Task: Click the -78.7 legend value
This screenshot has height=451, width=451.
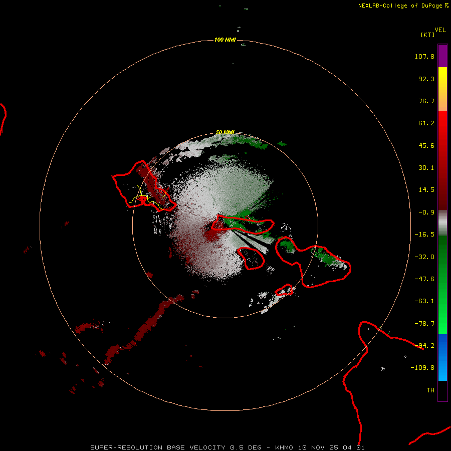Action: pos(424,324)
